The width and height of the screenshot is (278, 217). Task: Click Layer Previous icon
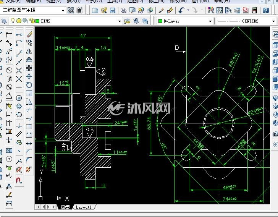point(136,21)
